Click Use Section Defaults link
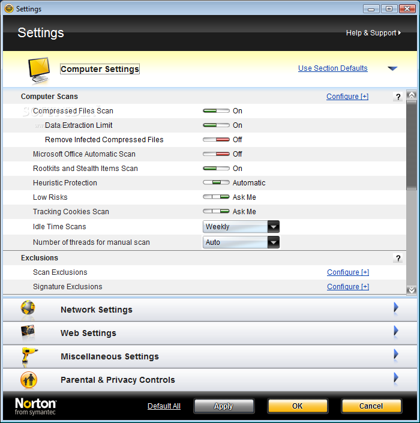The height and width of the screenshot is (423, 420). coord(332,68)
